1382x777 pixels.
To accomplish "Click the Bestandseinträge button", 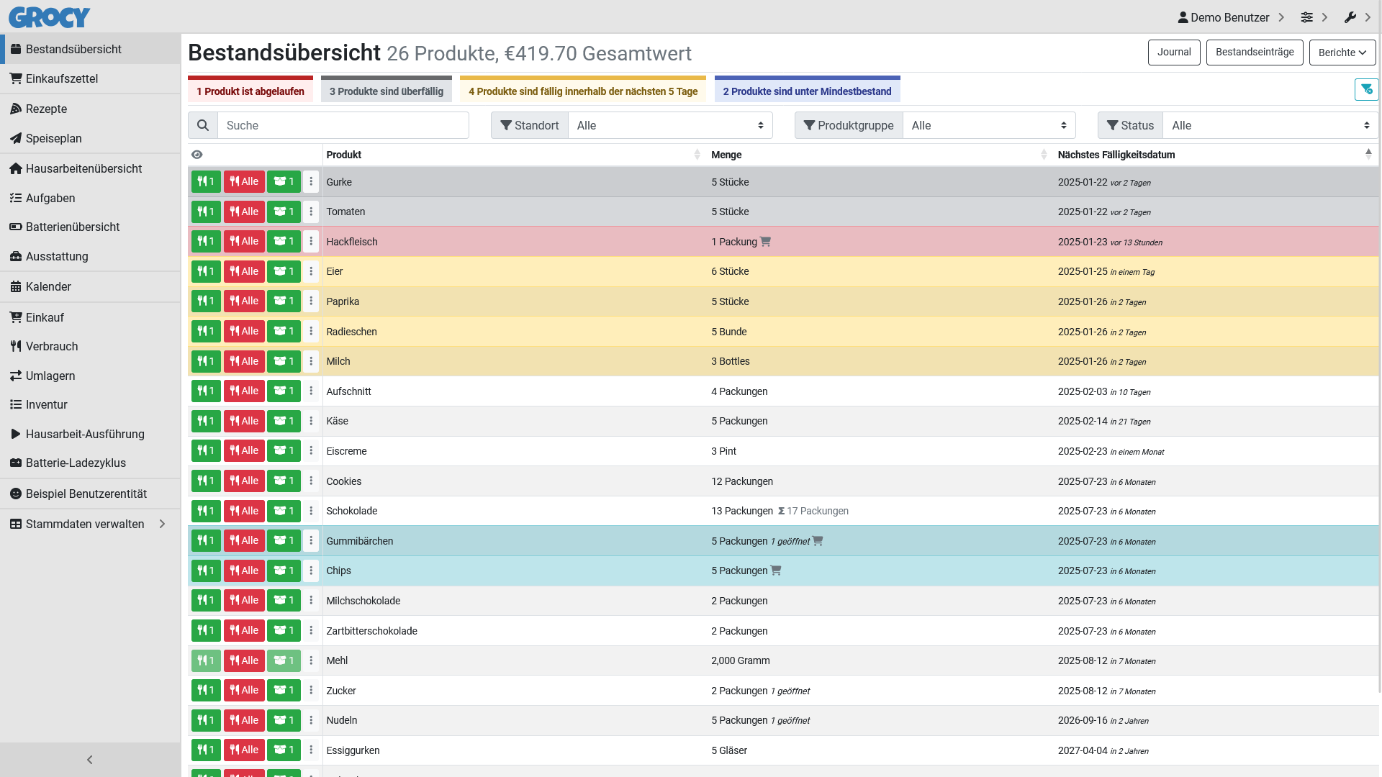I will point(1254,53).
